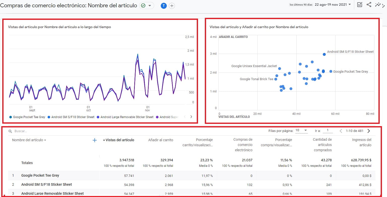The height and width of the screenshot is (197, 387).
Task: Click the right chevron below the line chart legend
Action: (x=191, y=117)
